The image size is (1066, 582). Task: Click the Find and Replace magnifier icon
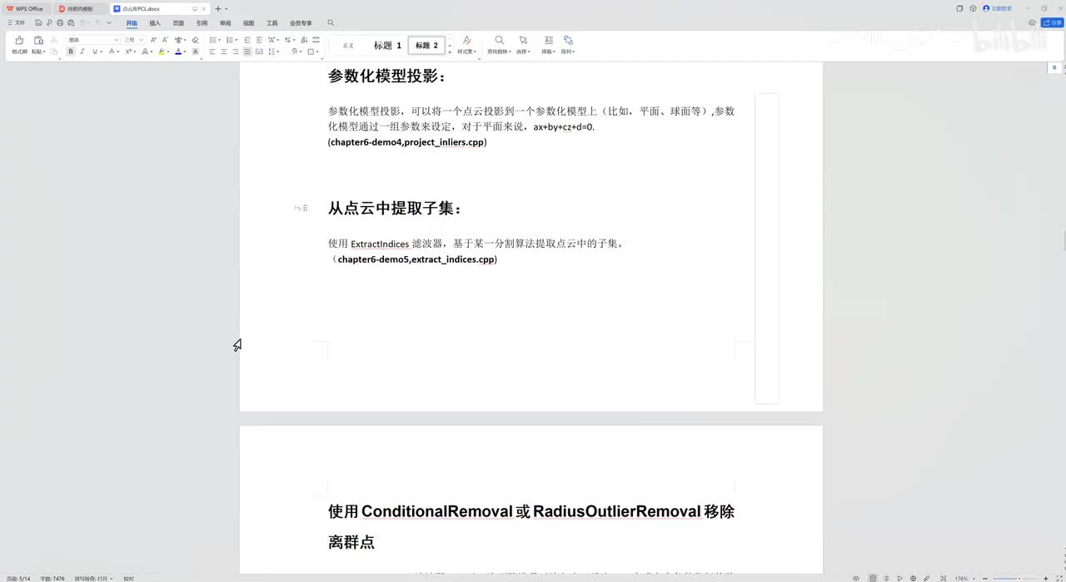click(499, 40)
